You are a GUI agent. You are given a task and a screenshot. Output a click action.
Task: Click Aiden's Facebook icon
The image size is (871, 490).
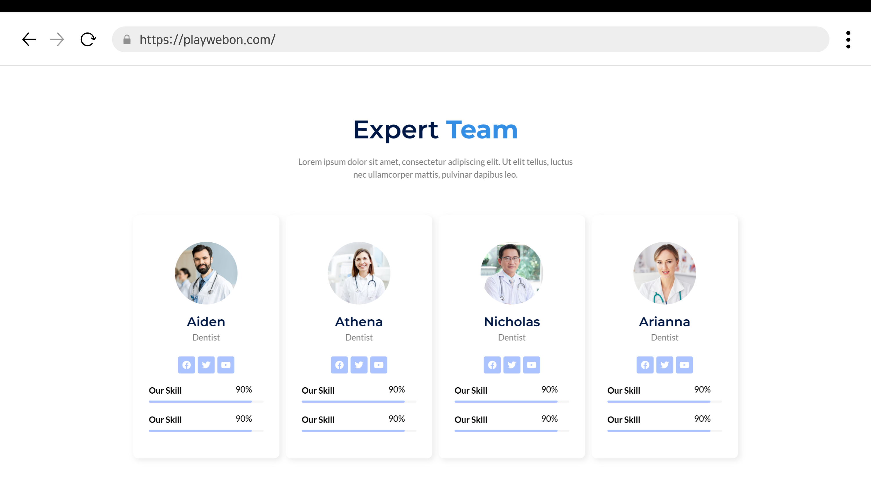pos(186,365)
